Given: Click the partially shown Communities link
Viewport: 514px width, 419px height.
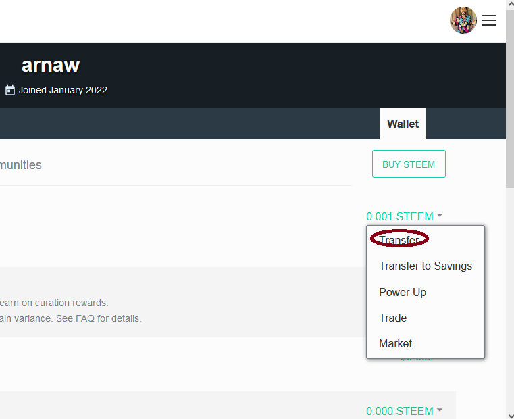Looking at the screenshot, I should coord(21,165).
